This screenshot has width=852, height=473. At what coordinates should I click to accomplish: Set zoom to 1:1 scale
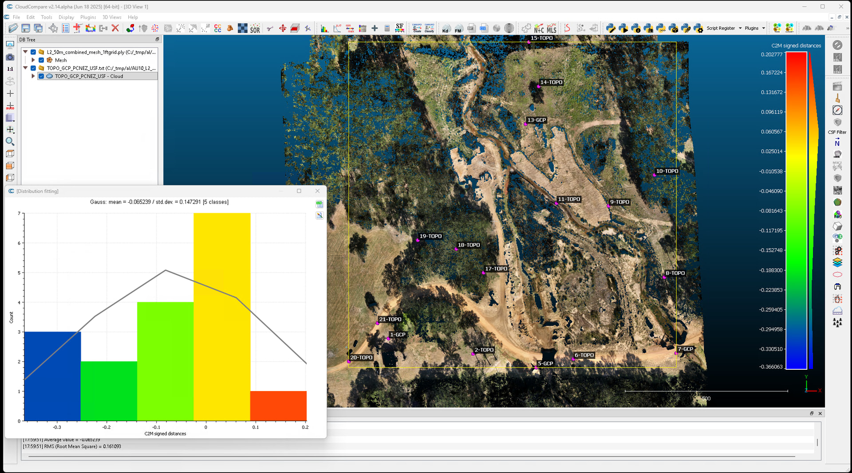tap(10, 69)
